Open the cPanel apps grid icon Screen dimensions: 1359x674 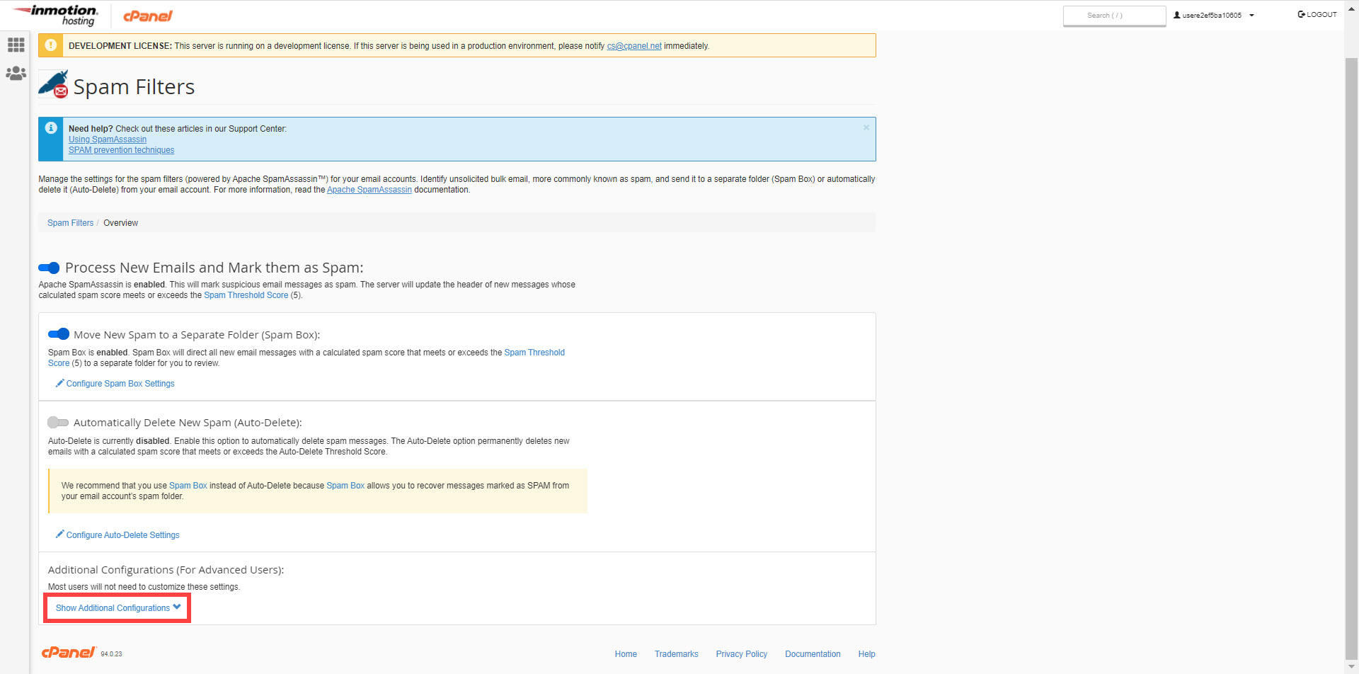(x=16, y=45)
